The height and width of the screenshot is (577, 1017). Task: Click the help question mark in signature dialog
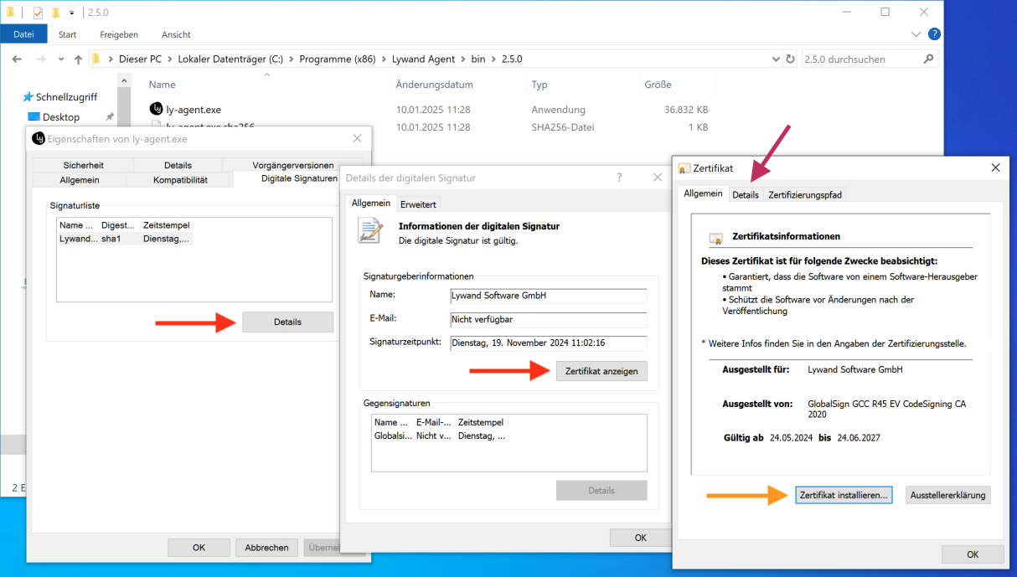click(620, 178)
